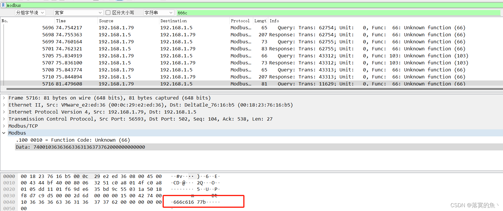Click the search field containing 666c
Image resolution: width=503 pixels, height=211 pixels.
click(x=339, y=13)
